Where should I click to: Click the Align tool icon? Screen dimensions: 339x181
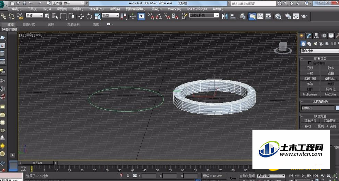tap(233, 16)
